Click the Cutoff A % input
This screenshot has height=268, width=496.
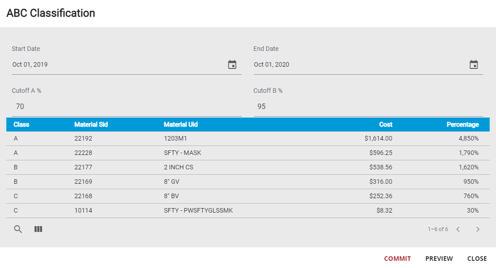pos(126,107)
